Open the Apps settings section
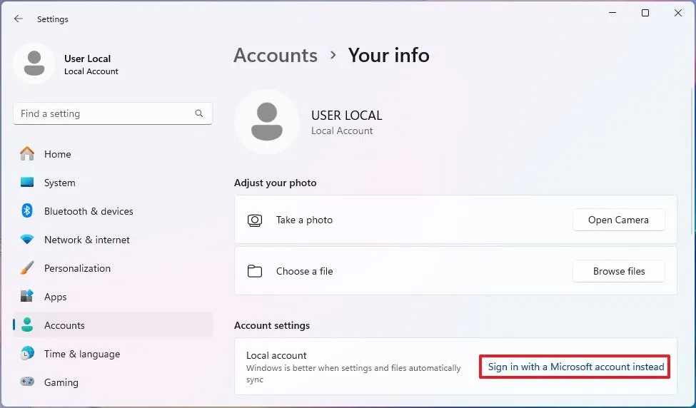The height and width of the screenshot is (408, 696). point(113,296)
